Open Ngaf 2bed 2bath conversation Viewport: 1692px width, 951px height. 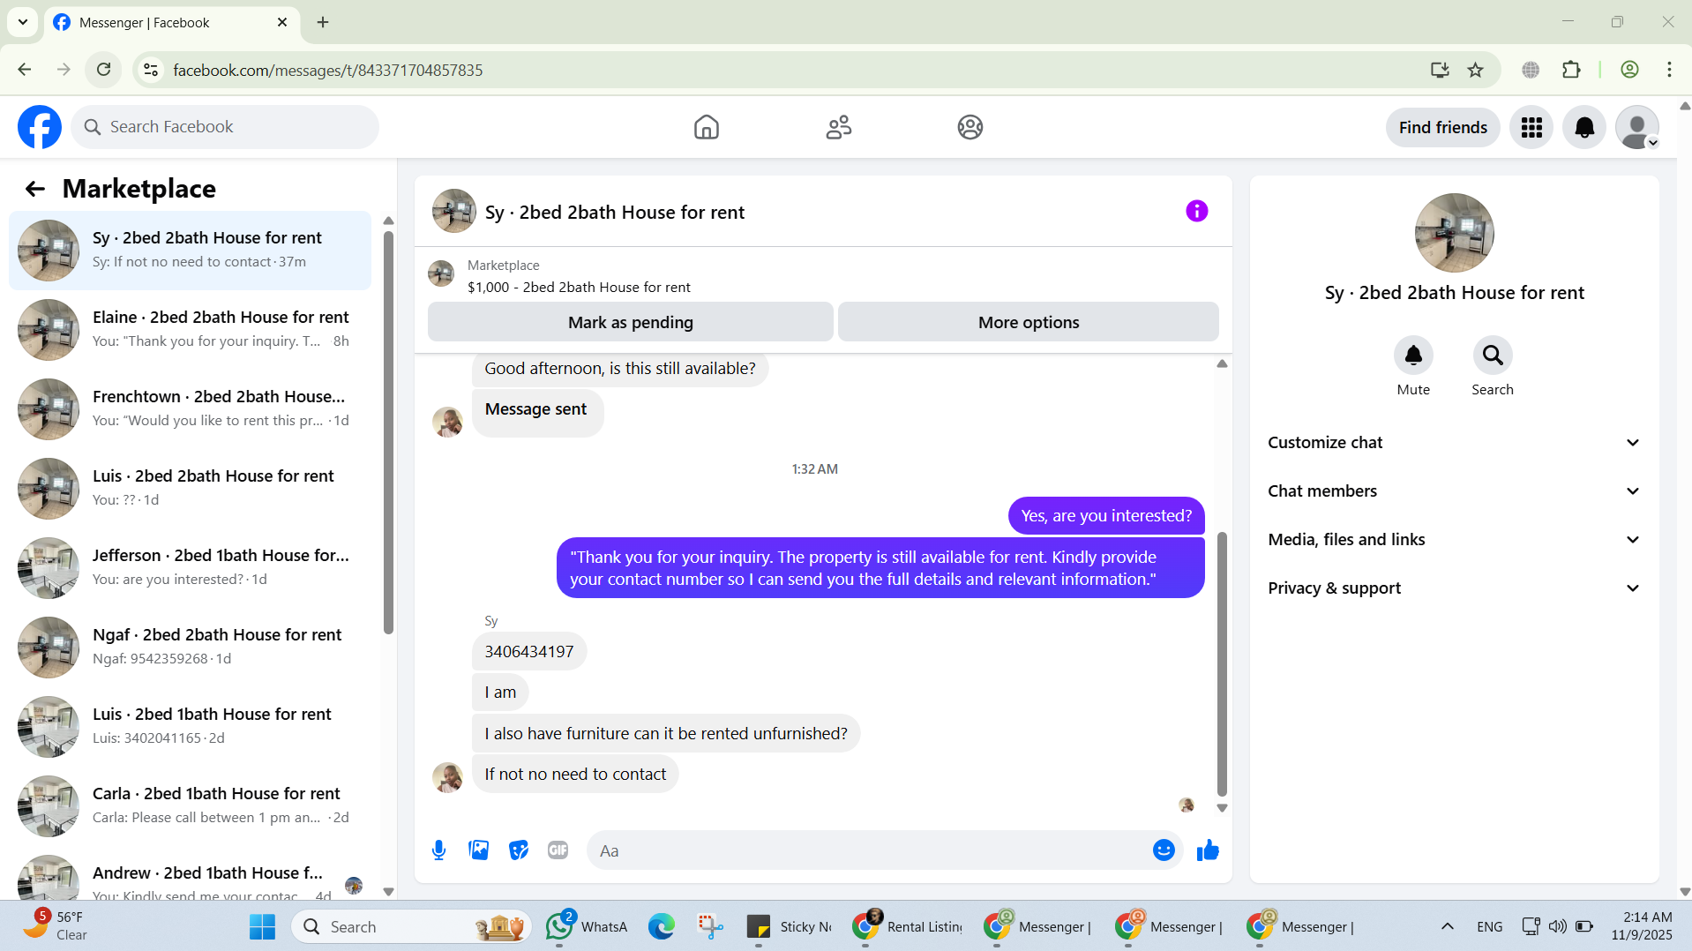pos(190,648)
